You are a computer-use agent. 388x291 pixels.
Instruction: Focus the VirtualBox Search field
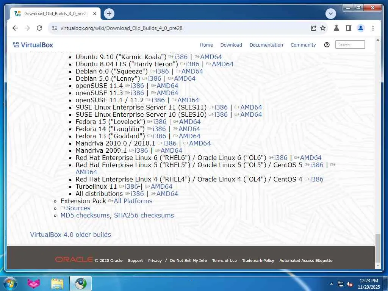click(x=350, y=45)
